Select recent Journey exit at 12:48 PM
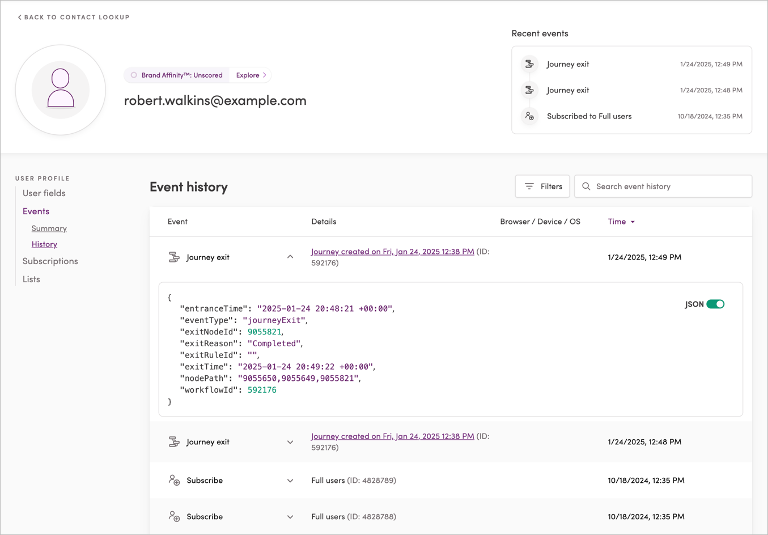Screen dimensions: 768x535 (631, 90)
